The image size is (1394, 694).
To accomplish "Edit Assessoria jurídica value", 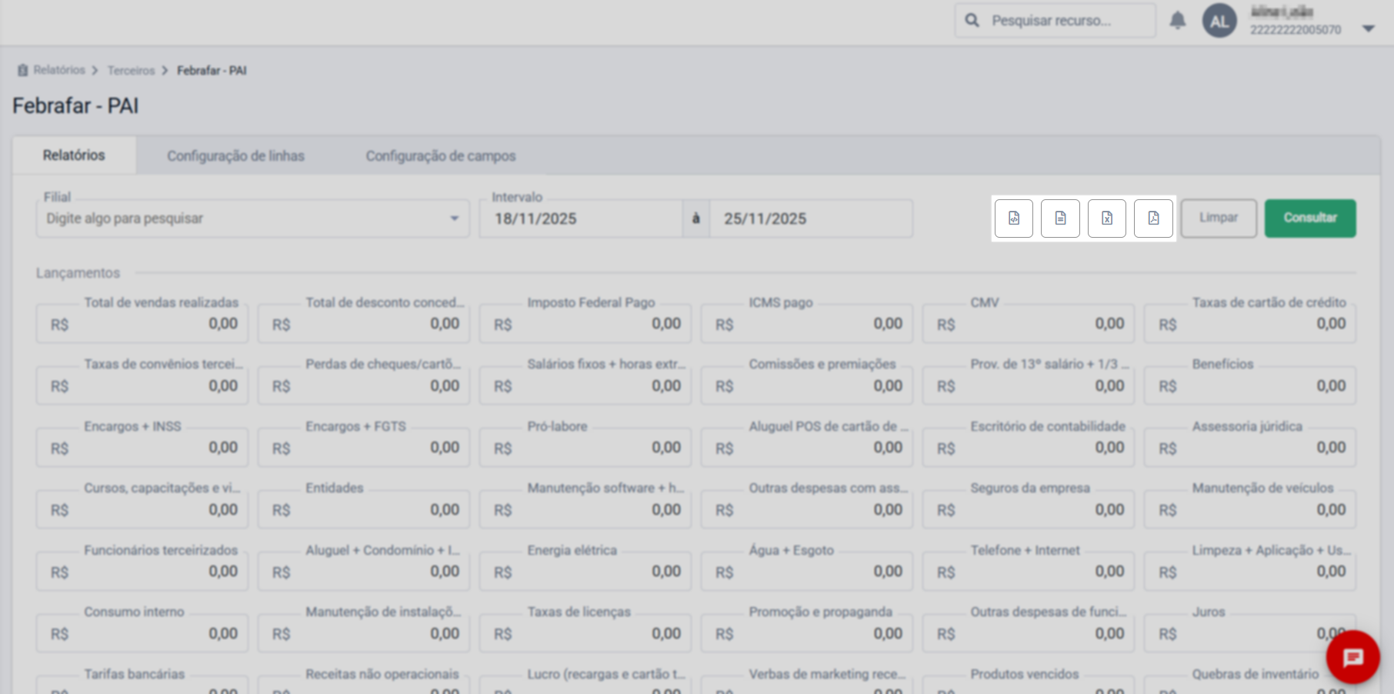I will click(1250, 448).
